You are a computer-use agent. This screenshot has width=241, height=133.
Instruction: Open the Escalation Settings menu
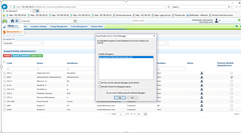click(38, 26)
